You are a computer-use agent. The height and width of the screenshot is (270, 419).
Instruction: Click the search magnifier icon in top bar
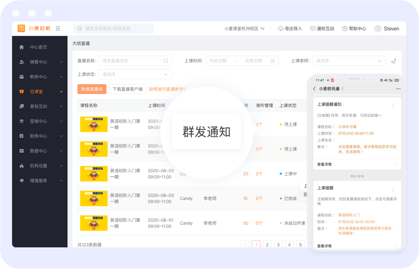[80, 29]
